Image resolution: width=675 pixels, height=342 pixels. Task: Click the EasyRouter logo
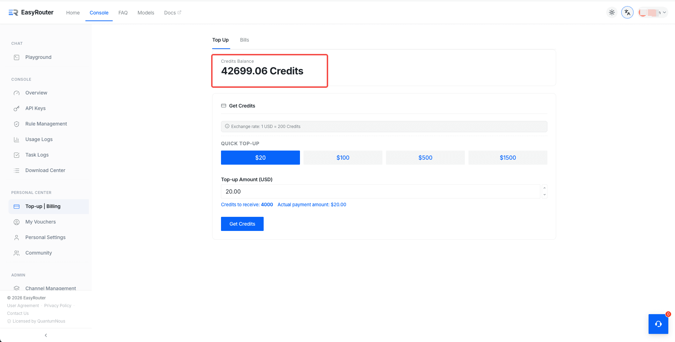31,12
